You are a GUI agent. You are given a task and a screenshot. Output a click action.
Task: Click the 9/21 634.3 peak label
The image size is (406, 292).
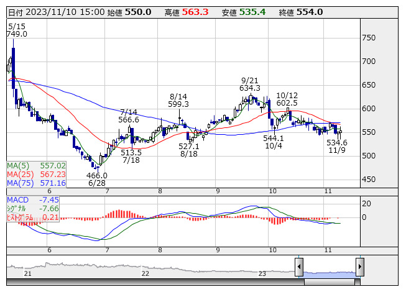coord(250,84)
